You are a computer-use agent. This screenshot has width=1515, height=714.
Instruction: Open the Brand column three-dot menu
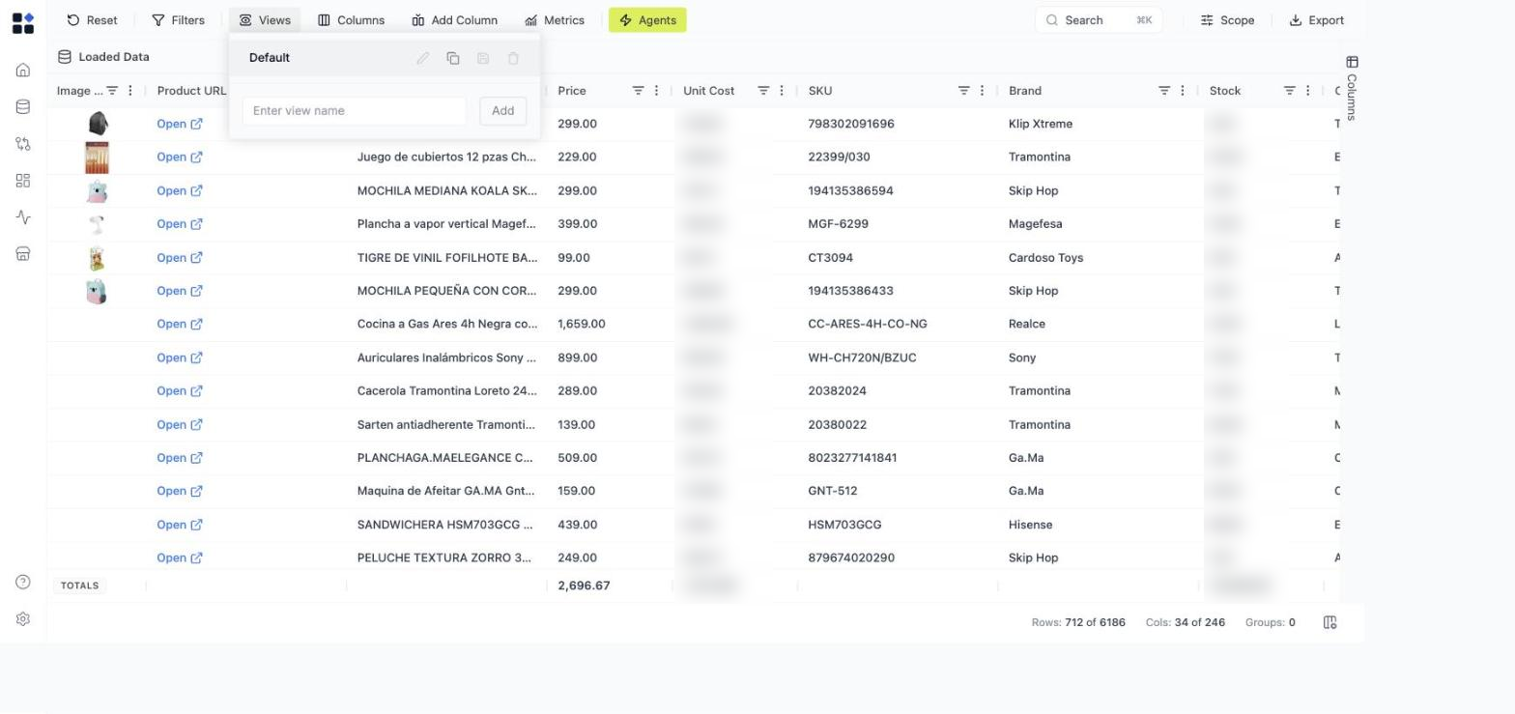(1183, 91)
